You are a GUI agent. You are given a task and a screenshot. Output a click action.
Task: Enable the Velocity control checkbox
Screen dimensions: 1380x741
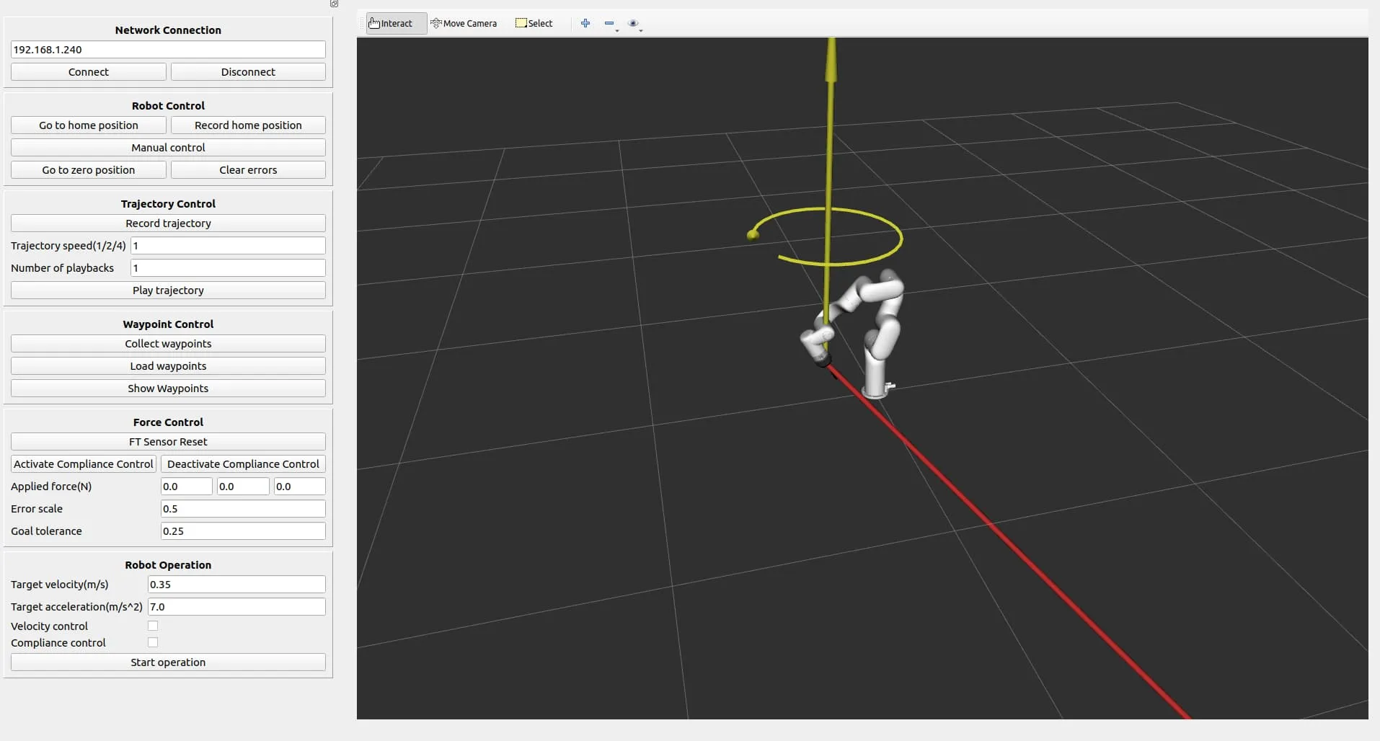153,626
